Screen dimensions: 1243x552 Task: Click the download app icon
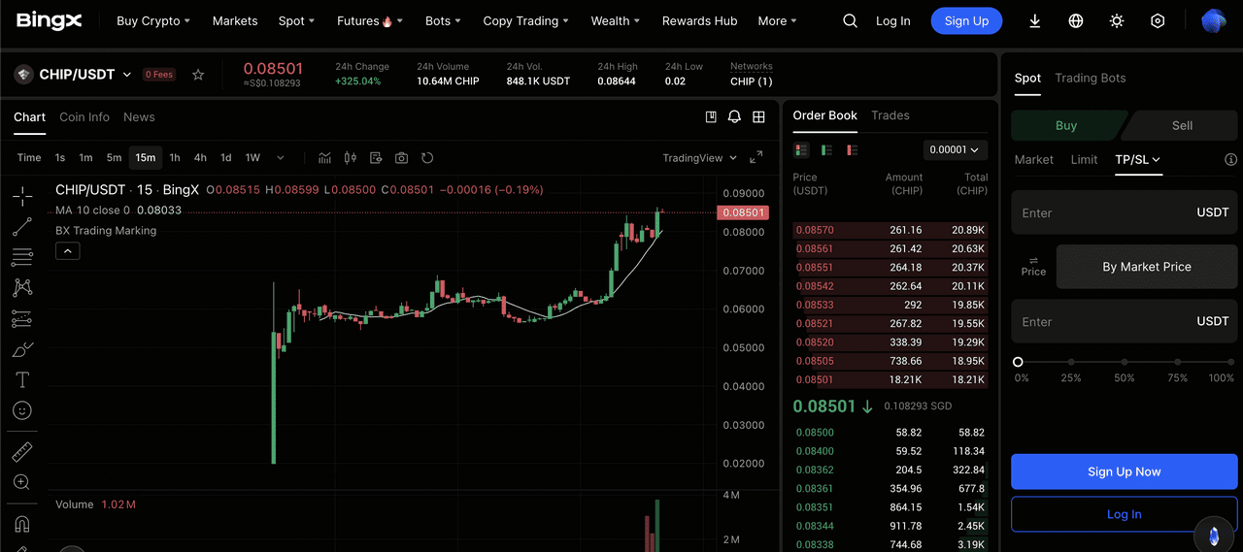tap(1034, 20)
